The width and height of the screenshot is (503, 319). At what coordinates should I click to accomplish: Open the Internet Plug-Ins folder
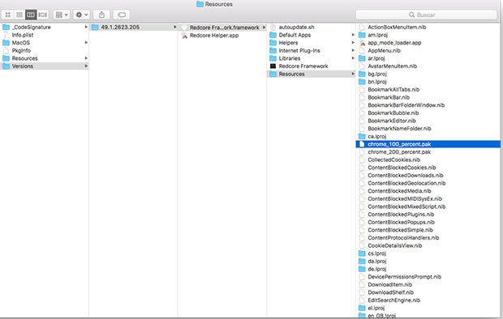(x=312, y=51)
